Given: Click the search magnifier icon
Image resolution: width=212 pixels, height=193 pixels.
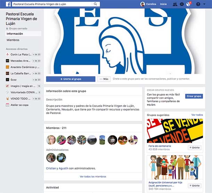Looking at the screenshot, I should click(95, 4).
